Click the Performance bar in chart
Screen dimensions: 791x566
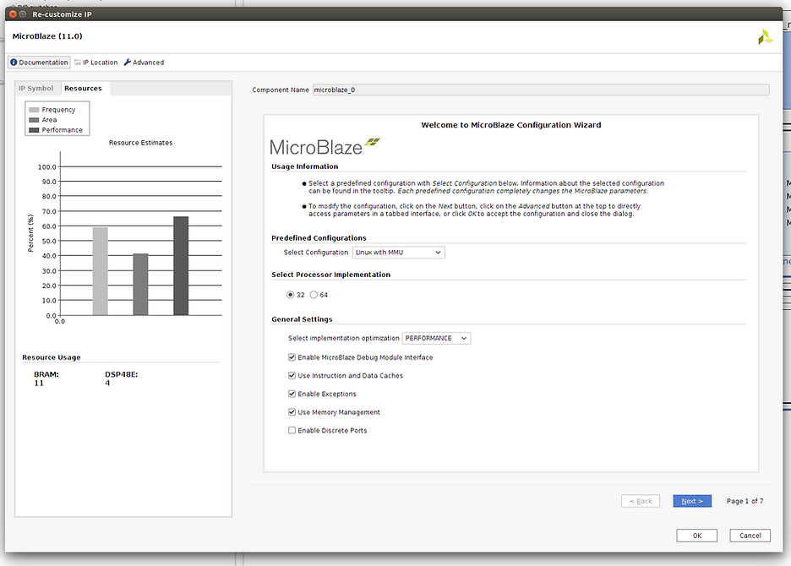(181, 266)
